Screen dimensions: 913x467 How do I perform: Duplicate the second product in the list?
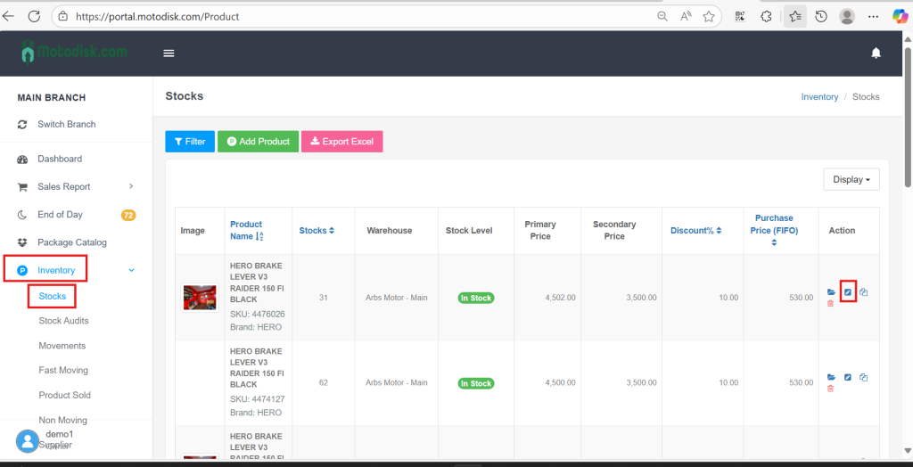pyautogui.click(x=864, y=377)
